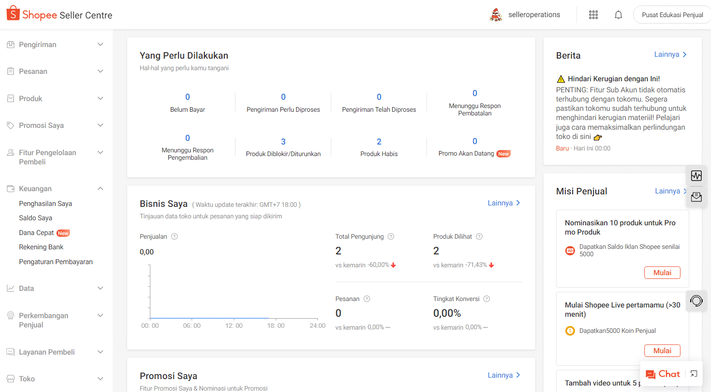Image resolution: width=711 pixels, height=392 pixels.
Task: Expand the Produk menu chevron
Action: (x=100, y=98)
